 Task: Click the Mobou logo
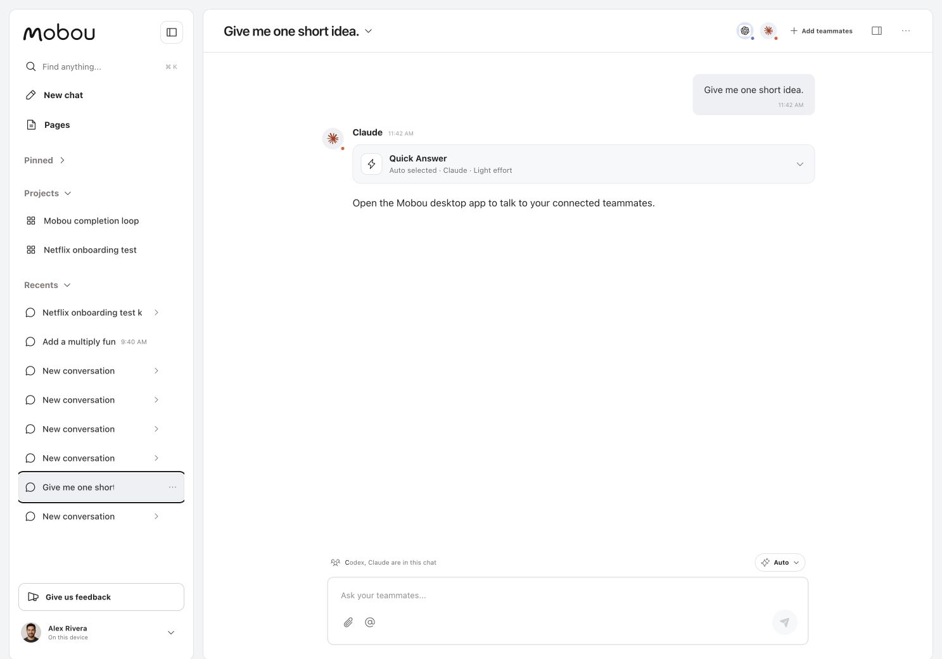(x=59, y=33)
